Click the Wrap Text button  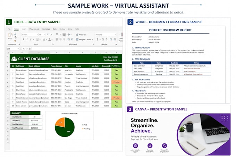tap(81, 35)
